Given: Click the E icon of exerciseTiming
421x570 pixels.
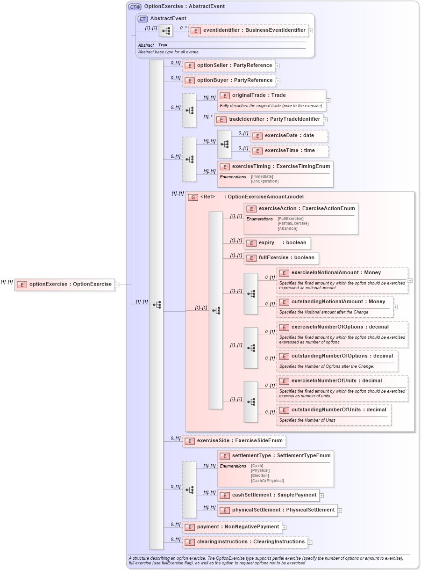Looking at the screenshot, I should [x=225, y=167].
